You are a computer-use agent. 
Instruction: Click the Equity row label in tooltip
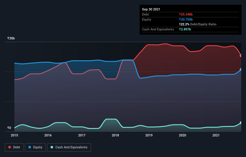[147, 19]
